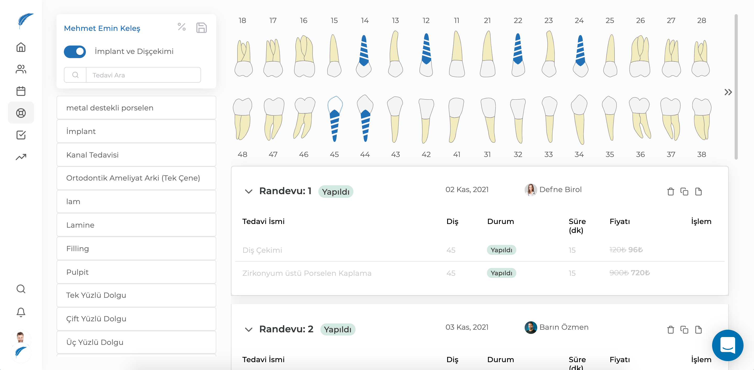Delete appointment Randevu: 1 with the trash icon

pyautogui.click(x=670, y=192)
